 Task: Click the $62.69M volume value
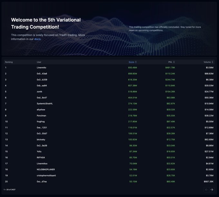pyautogui.click(x=209, y=139)
